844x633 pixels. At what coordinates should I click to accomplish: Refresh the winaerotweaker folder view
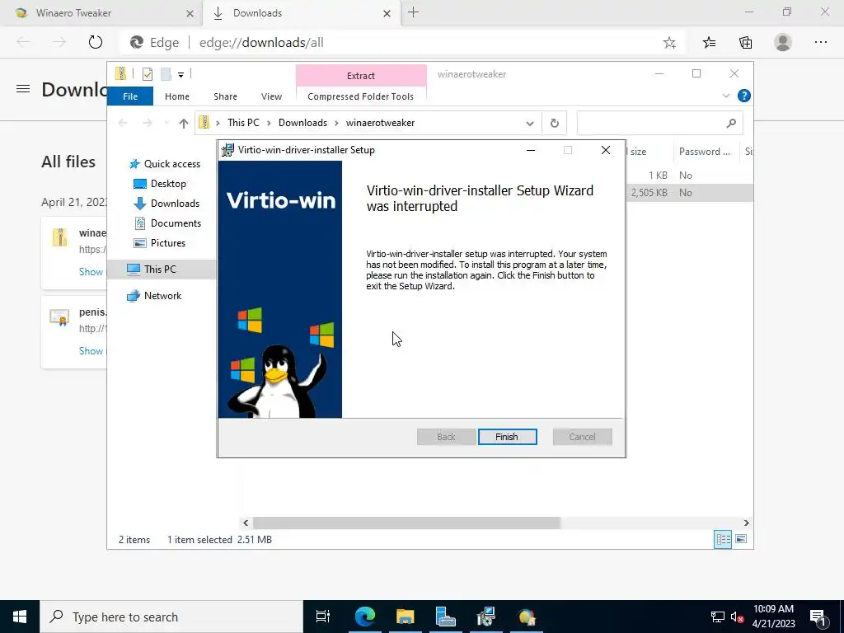tap(555, 124)
